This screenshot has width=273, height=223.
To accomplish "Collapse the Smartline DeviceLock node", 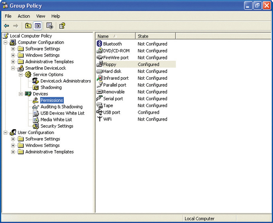I will click(13, 68).
